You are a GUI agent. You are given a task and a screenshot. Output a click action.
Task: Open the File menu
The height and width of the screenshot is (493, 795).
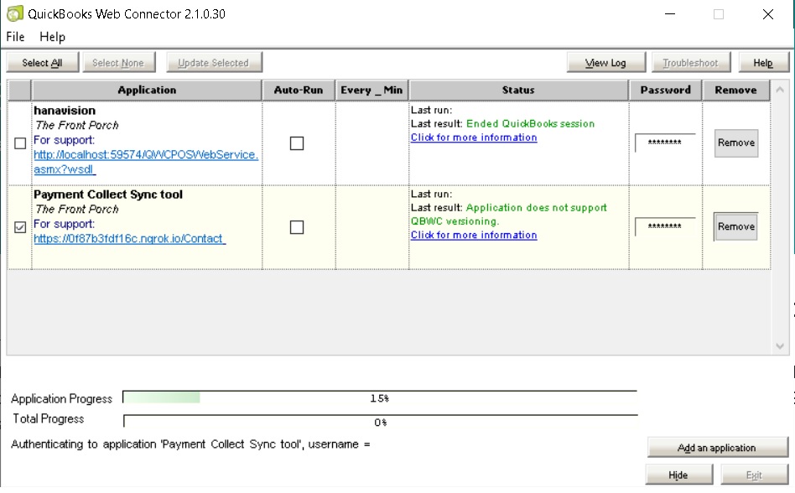pos(15,37)
